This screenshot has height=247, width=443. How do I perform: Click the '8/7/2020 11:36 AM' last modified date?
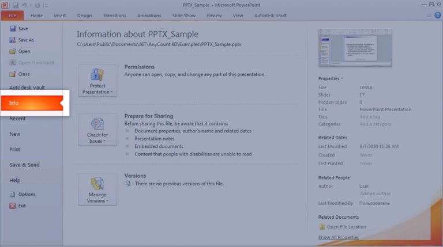click(x=379, y=146)
